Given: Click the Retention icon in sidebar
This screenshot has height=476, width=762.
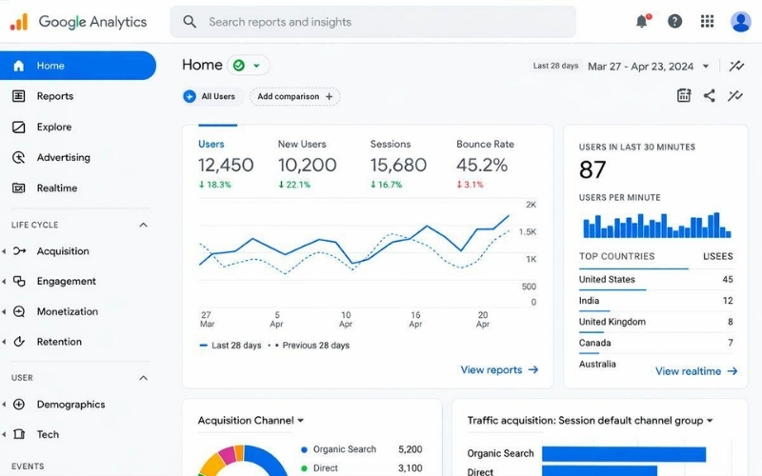Looking at the screenshot, I should coord(19,342).
